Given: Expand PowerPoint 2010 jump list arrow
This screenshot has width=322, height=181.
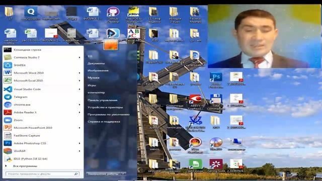Looking at the screenshot, I should point(79,128).
